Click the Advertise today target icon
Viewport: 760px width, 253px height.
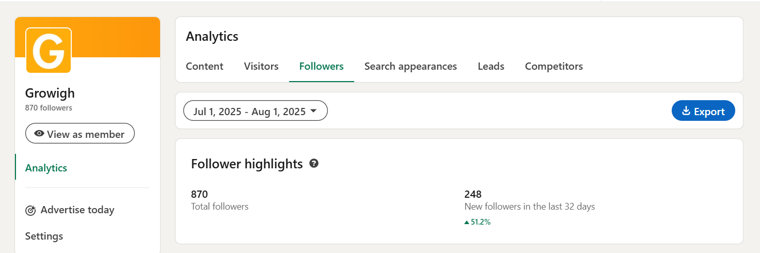30,210
